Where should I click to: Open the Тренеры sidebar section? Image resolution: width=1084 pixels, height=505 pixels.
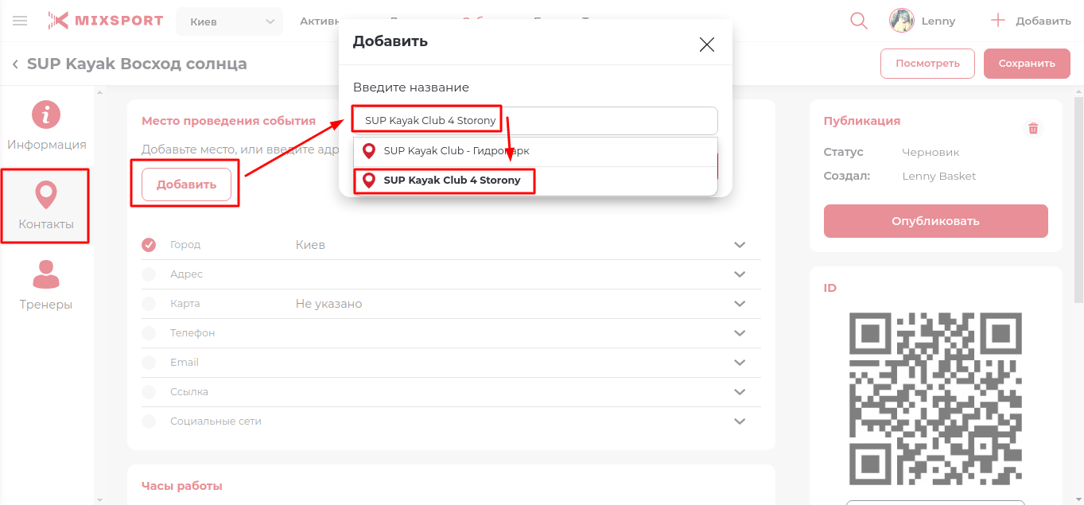(x=46, y=285)
